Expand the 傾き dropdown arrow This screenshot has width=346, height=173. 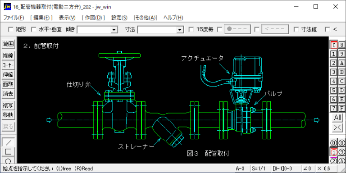tap(114, 30)
